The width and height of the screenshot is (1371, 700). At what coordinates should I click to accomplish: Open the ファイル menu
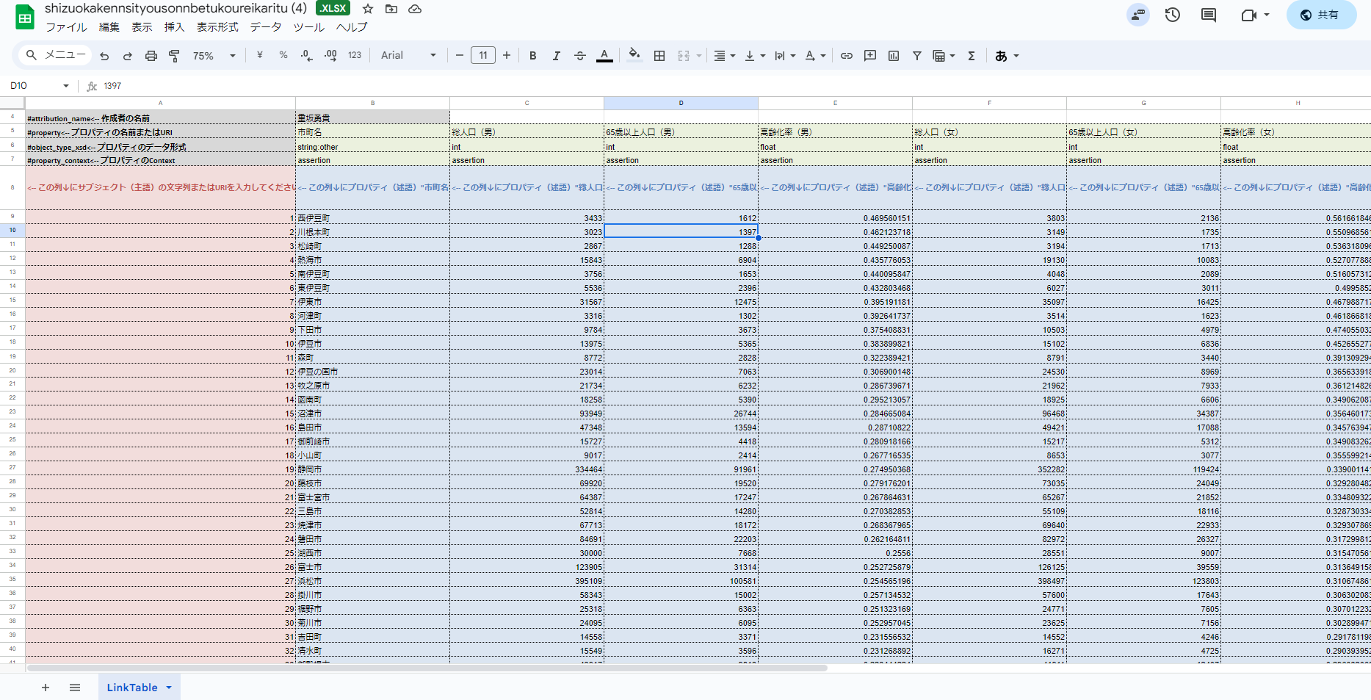tap(66, 27)
